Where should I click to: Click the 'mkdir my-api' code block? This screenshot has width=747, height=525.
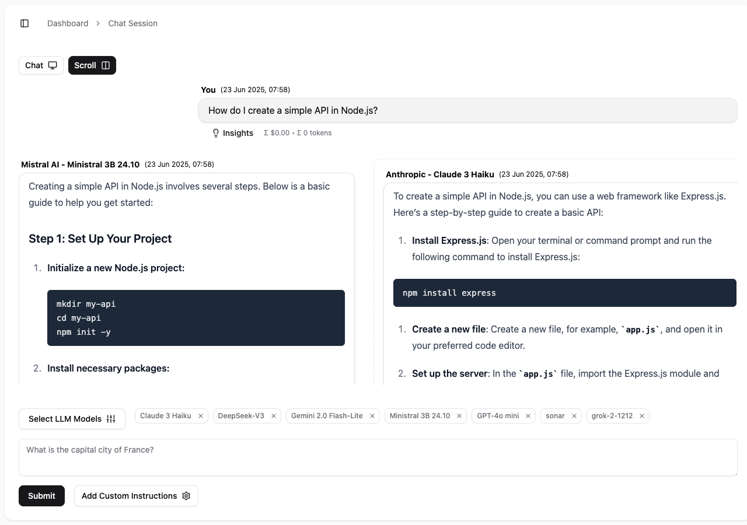(196, 318)
